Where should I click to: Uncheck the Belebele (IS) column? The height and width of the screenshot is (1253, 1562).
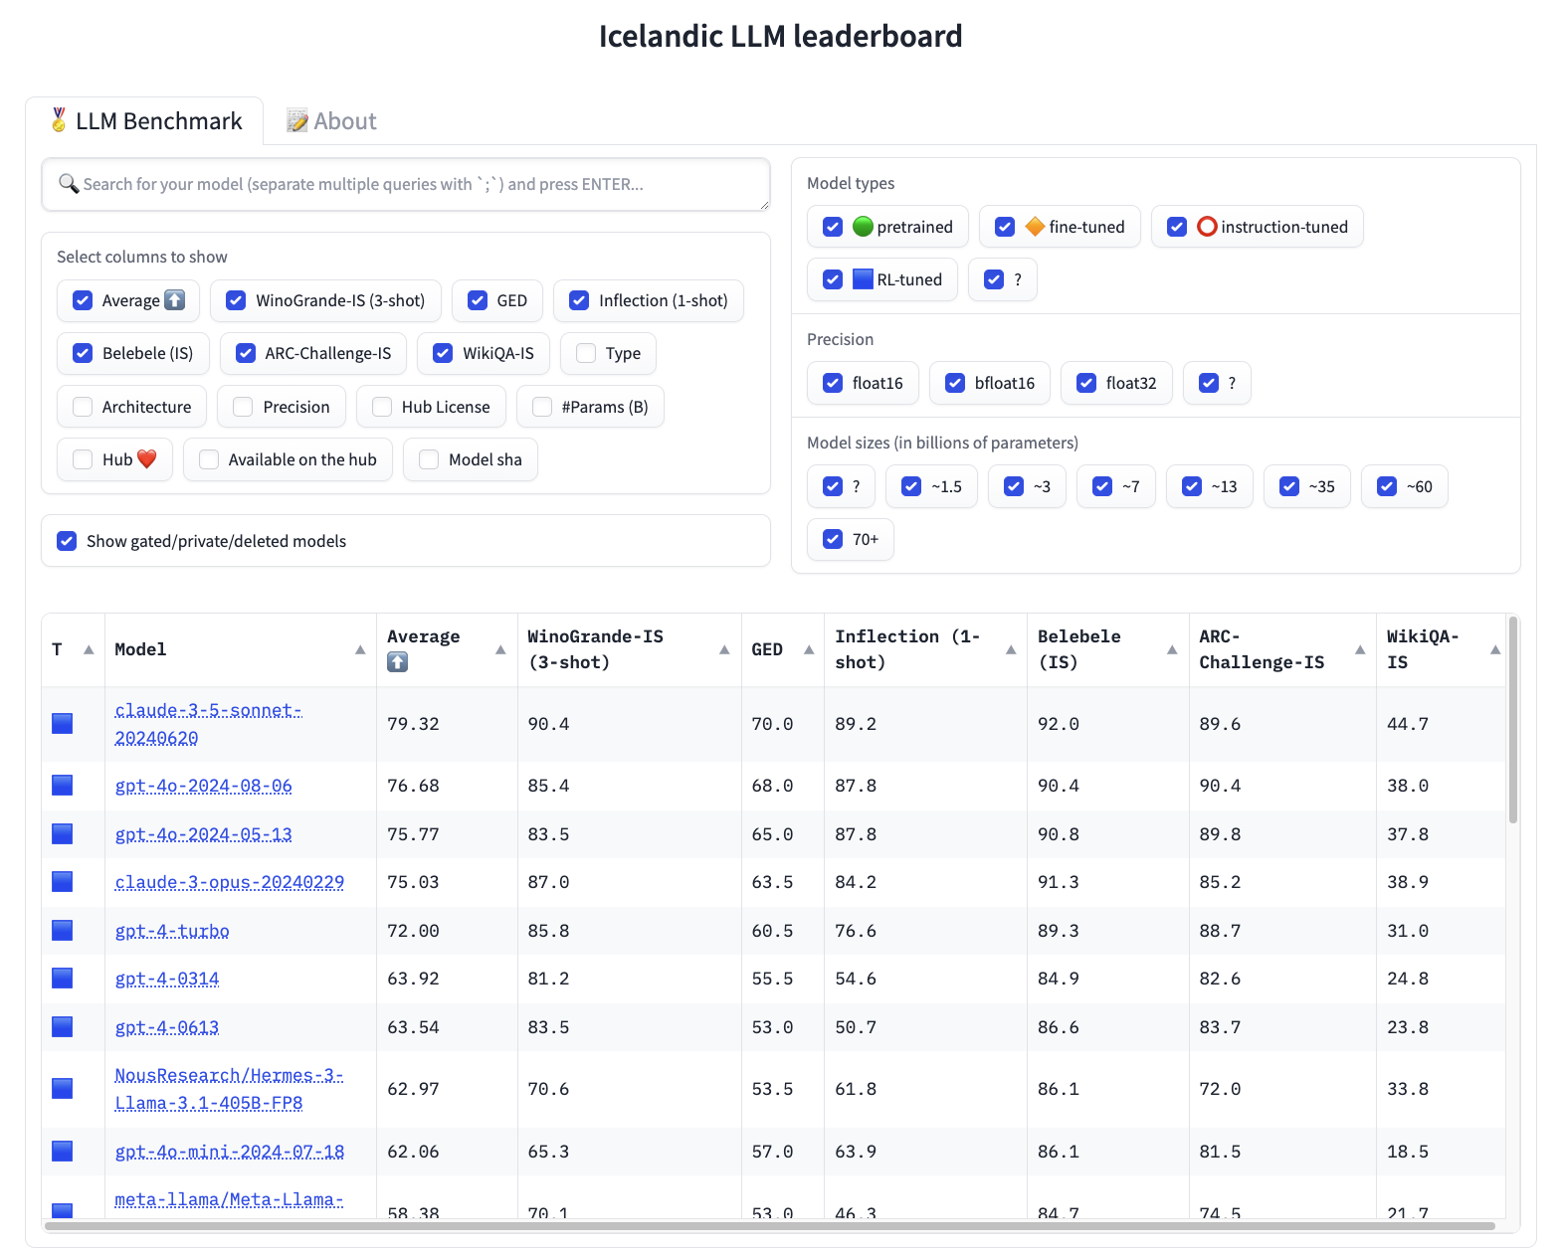tap(83, 353)
